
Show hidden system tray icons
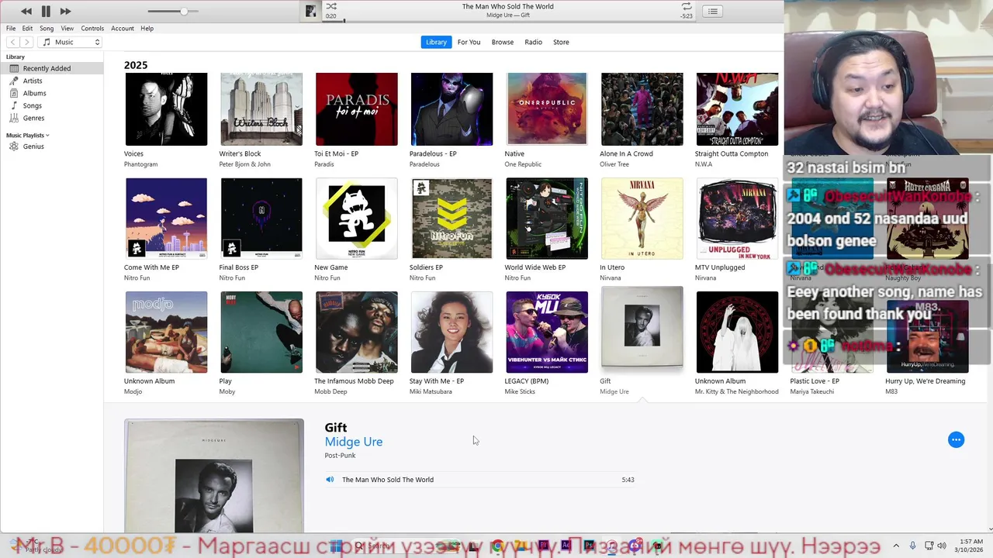tap(896, 546)
